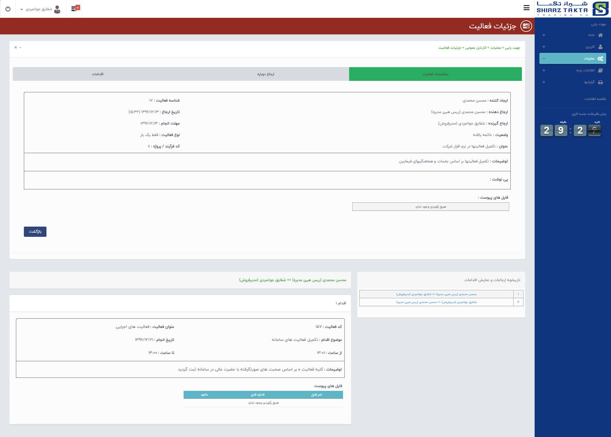Click the شناسه فعالیت : ۱۷ field

pyautogui.click(x=164, y=101)
